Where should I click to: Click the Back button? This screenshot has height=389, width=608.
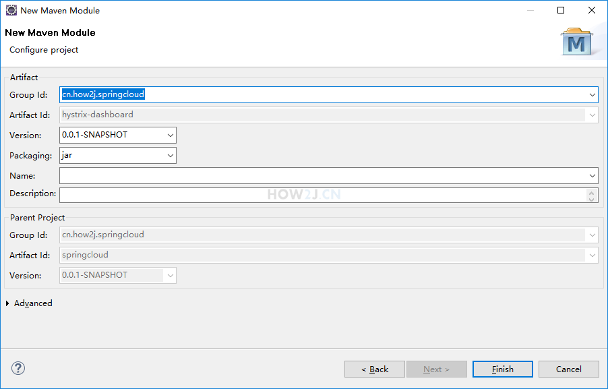(375, 369)
